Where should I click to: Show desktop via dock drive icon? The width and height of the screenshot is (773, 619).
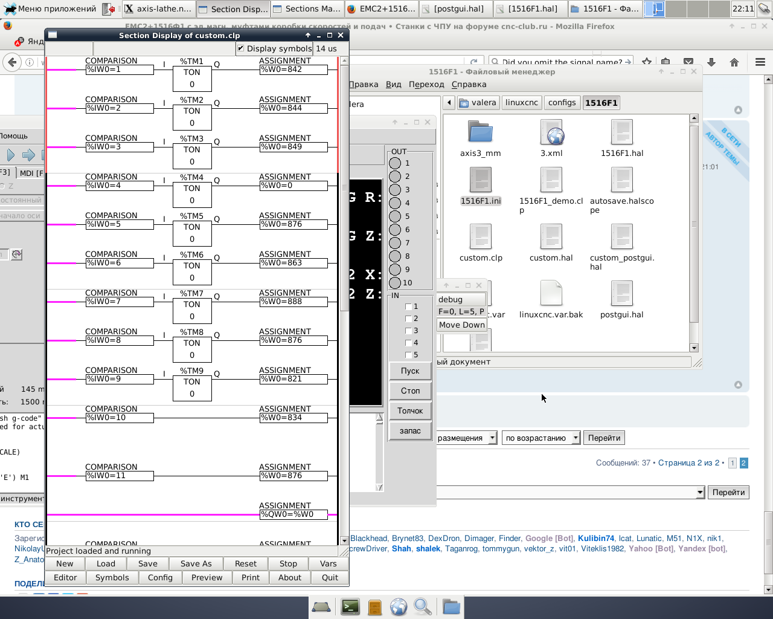coord(321,606)
